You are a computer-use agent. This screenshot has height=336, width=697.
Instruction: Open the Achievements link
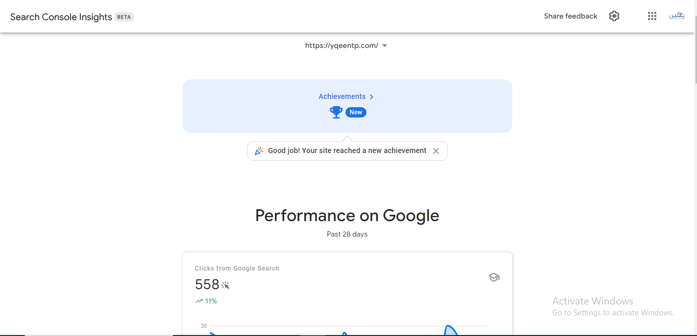click(342, 96)
